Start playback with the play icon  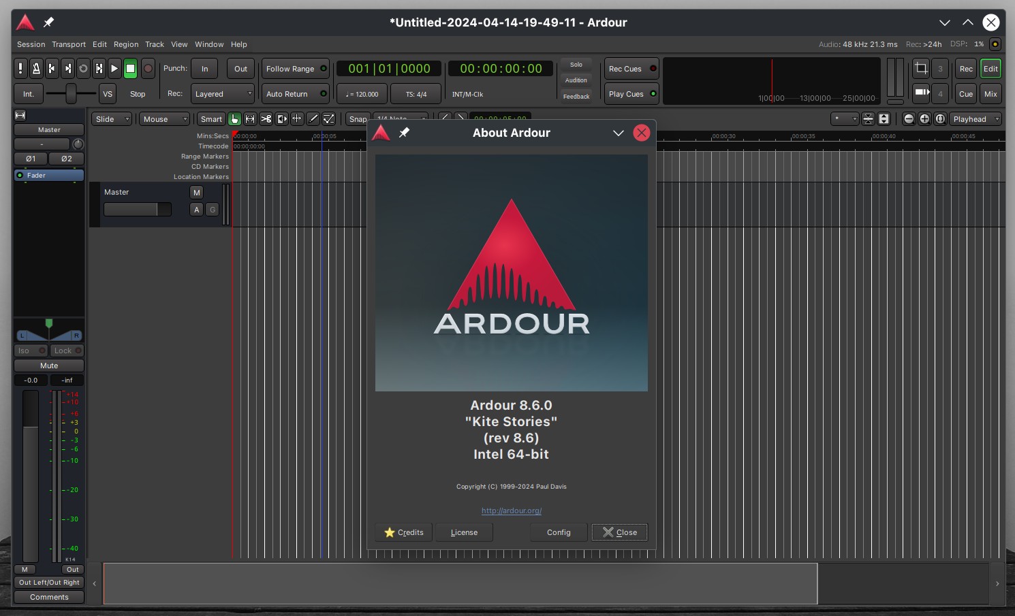pyautogui.click(x=114, y=68)
